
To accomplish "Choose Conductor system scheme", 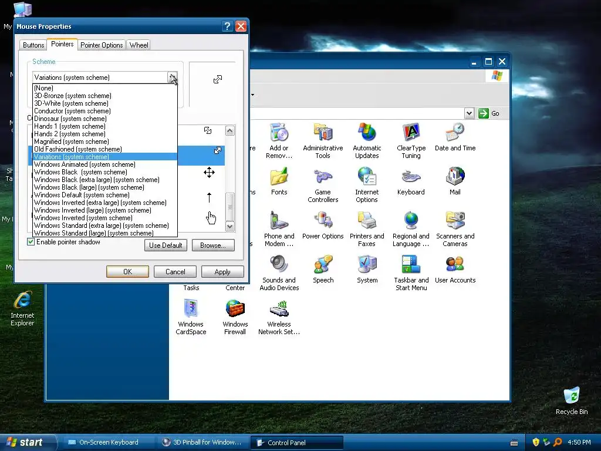I will 104,111.
